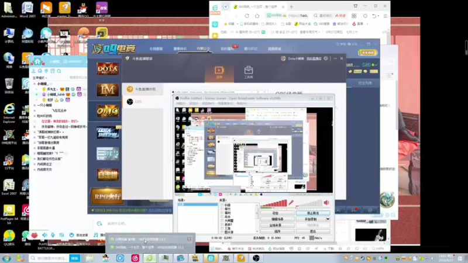Open 赛季排名 tab in 09电竞 navigation
This screenshot has height=263, width=468.
(180, 49)
